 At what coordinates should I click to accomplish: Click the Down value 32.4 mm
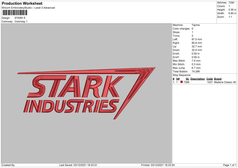197,50
